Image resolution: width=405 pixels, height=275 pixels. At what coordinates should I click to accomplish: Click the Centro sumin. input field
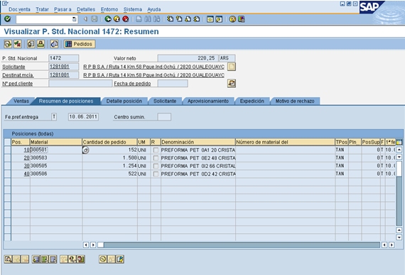[x=164, y=117]
